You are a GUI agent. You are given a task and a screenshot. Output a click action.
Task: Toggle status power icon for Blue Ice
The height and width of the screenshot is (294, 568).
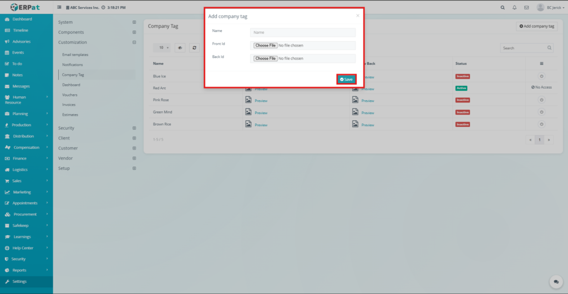541,76
